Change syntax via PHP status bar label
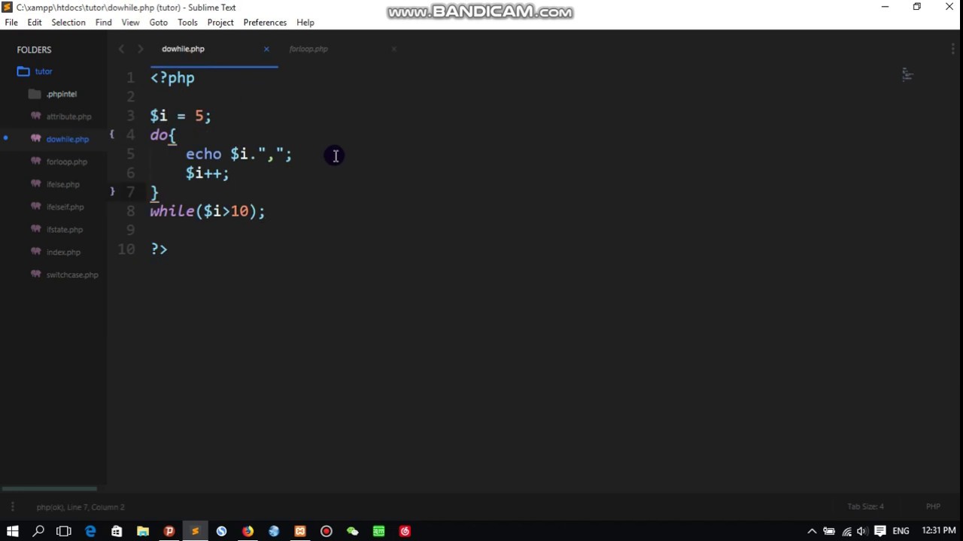This screenshot has height=541, width=963. [933, 506]
